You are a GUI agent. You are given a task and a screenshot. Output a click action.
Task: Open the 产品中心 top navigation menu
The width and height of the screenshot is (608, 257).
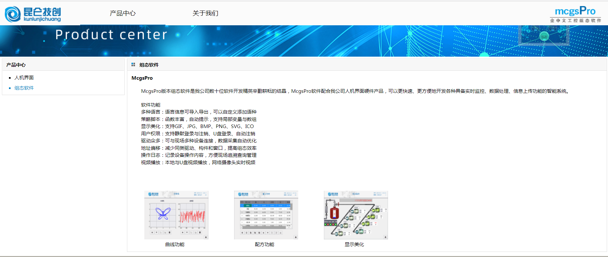point(122,13)
